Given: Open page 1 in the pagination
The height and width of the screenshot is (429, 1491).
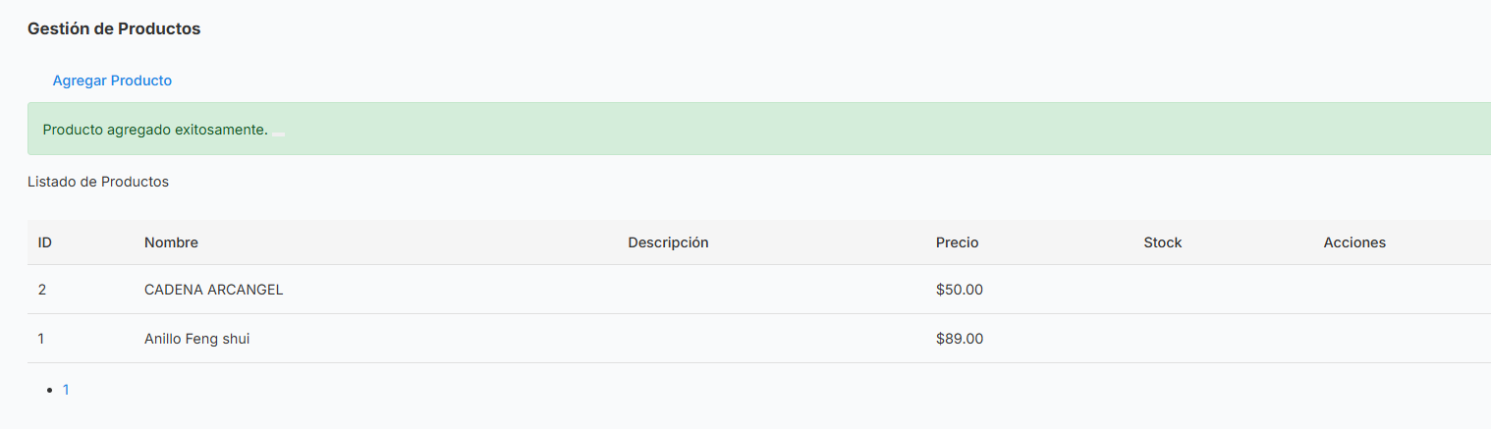Looking at the screenshot, I should pos(66,390).
